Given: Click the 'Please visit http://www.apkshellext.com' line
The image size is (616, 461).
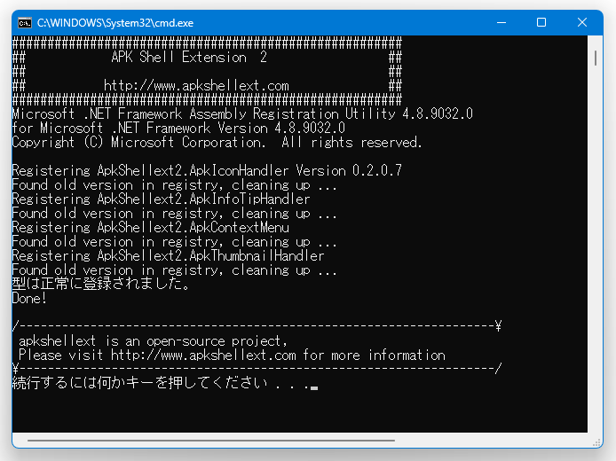Looking at the screenshot, I should click(232, 356).
